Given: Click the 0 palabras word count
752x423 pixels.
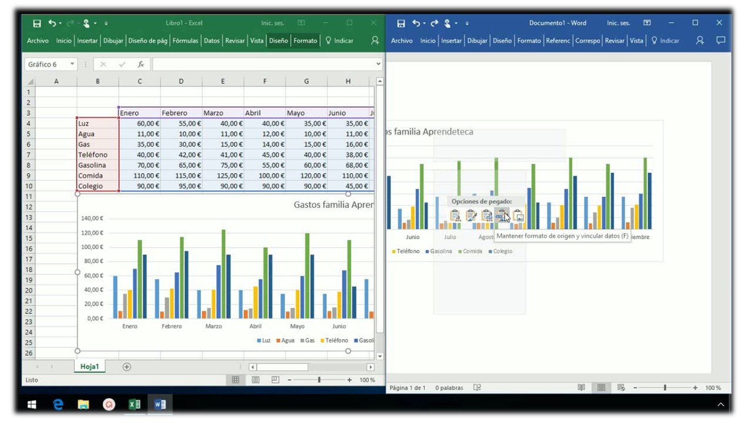Looking at the screenshot, I should tap(449, 388).
